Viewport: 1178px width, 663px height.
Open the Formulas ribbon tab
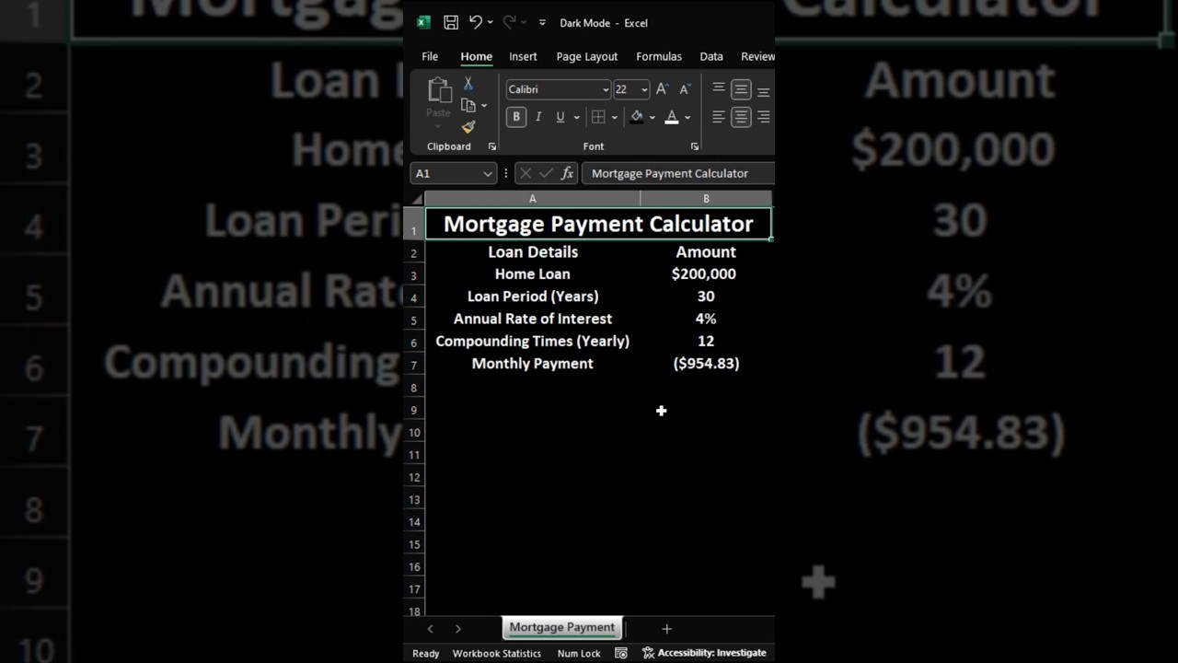(x=659, y=56)
